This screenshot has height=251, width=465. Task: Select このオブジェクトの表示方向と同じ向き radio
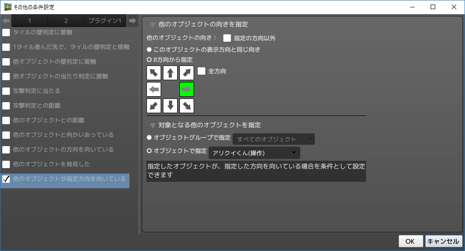pos(149,49)
